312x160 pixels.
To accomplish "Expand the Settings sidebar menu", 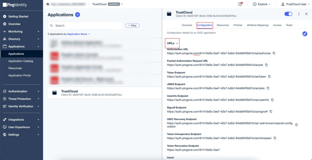I will [x=38, y=135].
